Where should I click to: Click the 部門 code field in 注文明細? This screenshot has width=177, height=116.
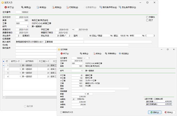[77, 71]
